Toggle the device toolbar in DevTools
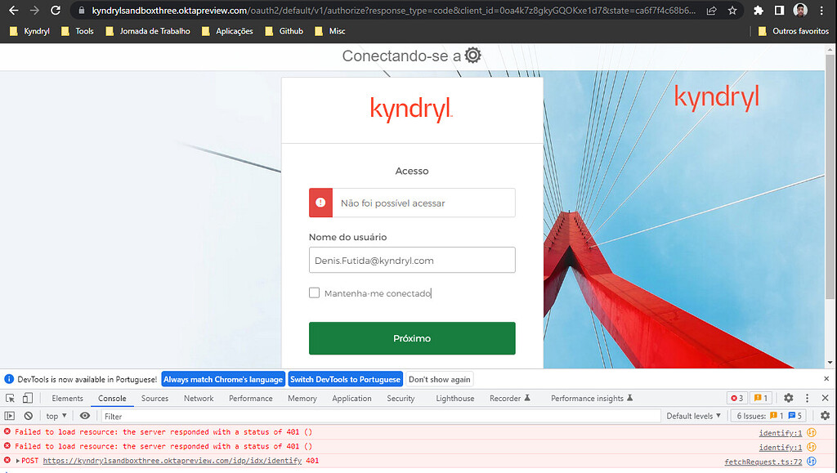The height and width of the screenshot is (473, 837). click(x=28, y=398)
